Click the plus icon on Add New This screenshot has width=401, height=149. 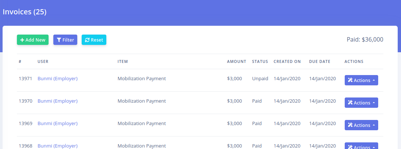tap(22, 40)
